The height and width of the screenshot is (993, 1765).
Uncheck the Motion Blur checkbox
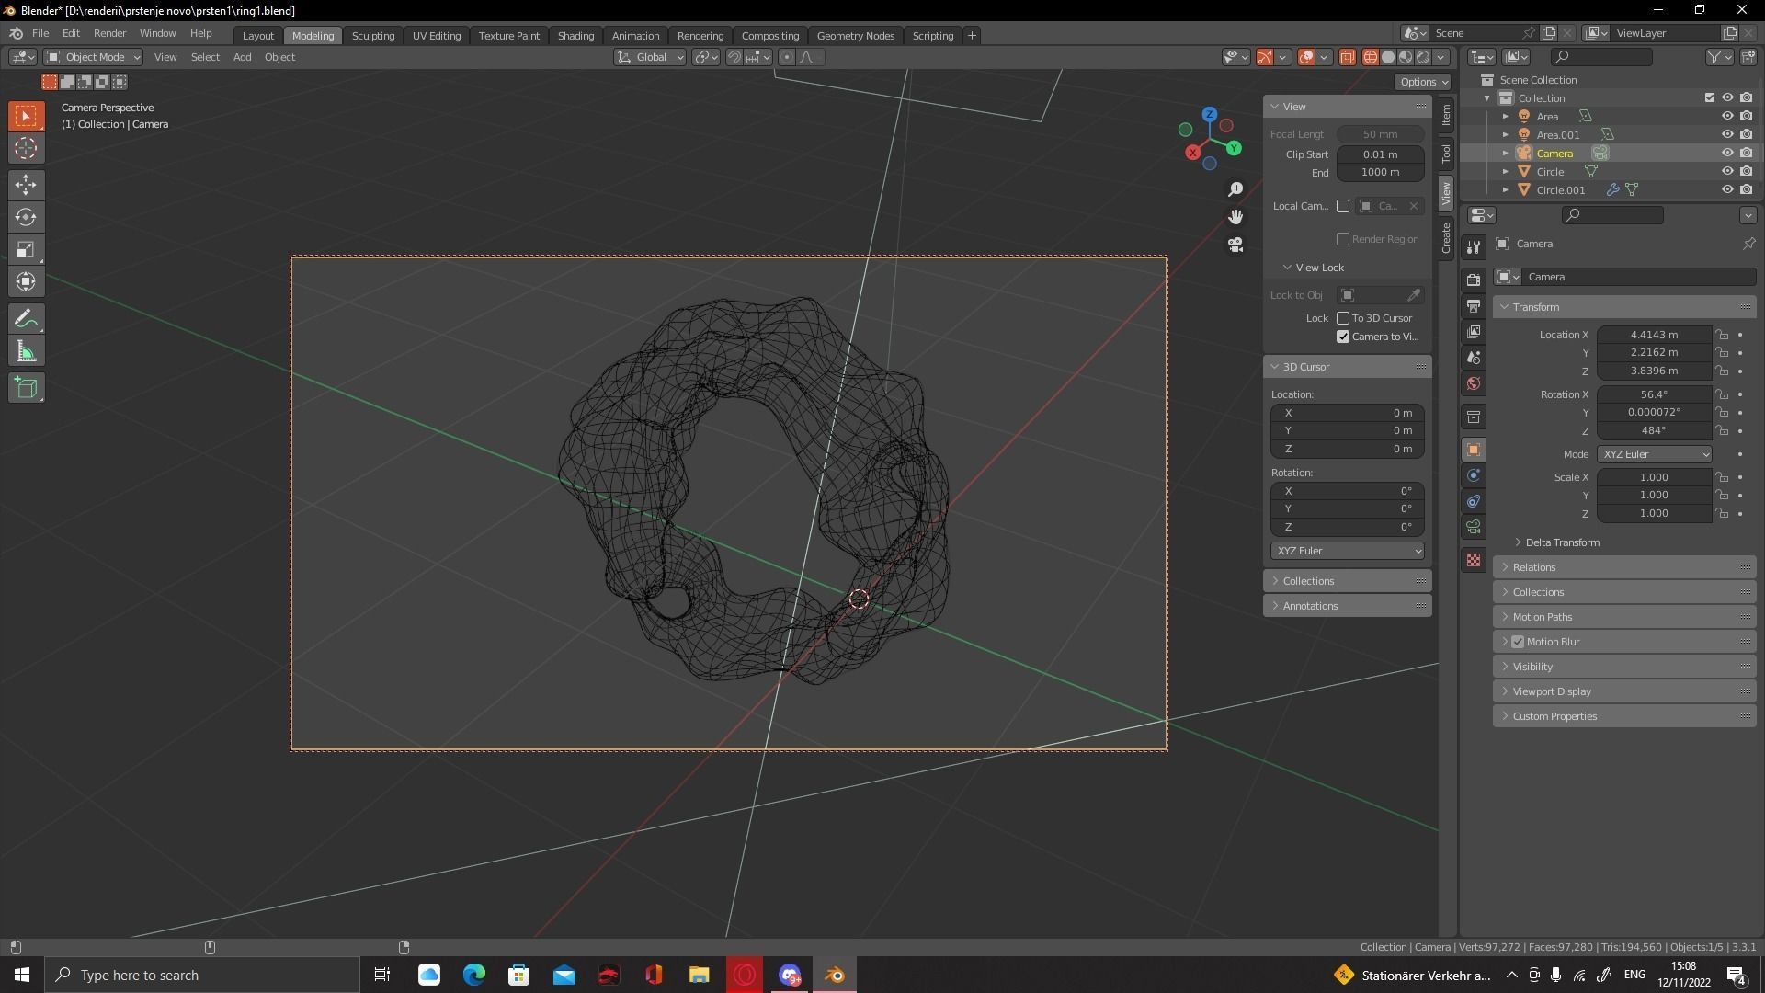click(x=1517, y=641)
